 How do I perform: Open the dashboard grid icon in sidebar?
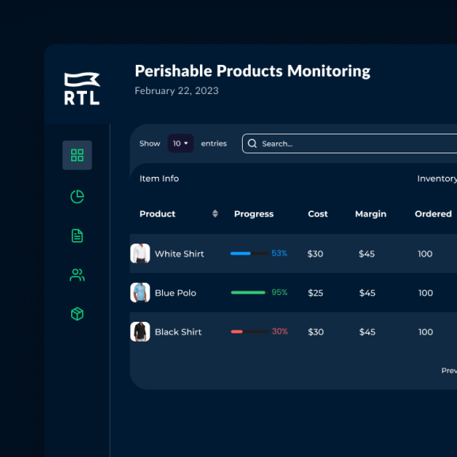[77, 155]
